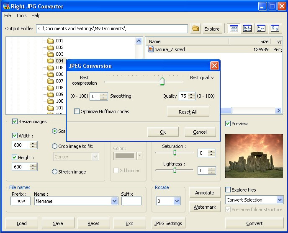Click the Explore button

tap(212, 28)
